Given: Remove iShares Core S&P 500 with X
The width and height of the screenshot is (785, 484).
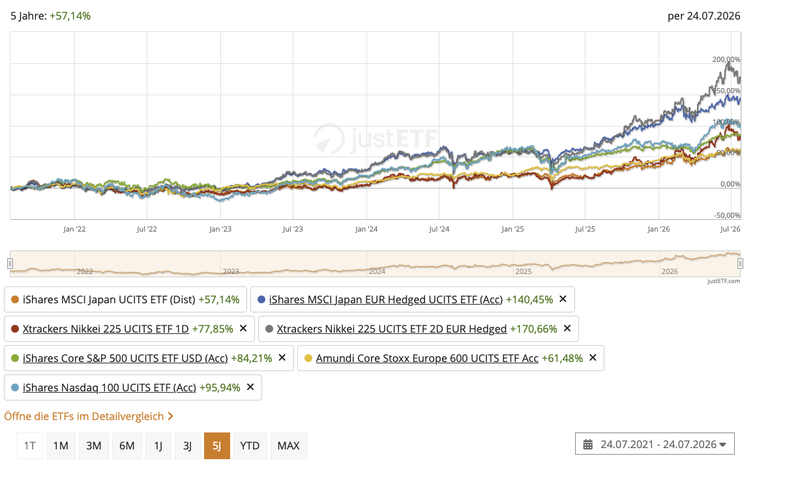Looking at the screenshot, I should [282, 357].
